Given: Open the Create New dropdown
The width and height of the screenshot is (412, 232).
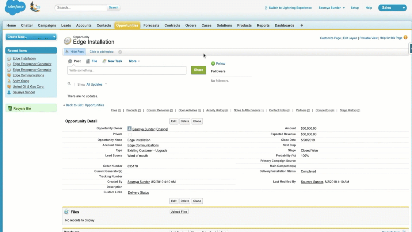Looking at the screenshot, I should (x=31, y=37).
